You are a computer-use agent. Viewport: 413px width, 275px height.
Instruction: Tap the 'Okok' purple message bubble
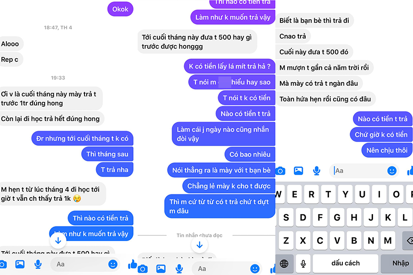click(120, 9)
